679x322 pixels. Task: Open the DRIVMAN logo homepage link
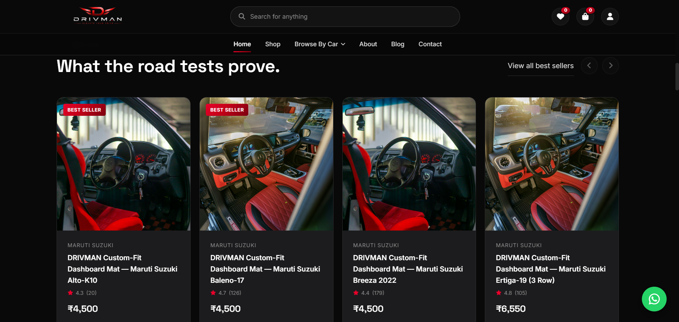coord(98,16)
